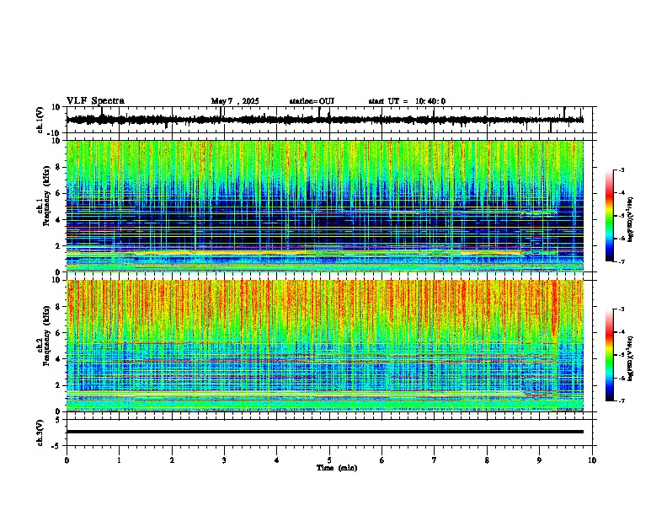Click the ch.2 colorbar PSD label
Image resolution: width=667 pixels, height=516 pixels.
click(x=631, y=358)
